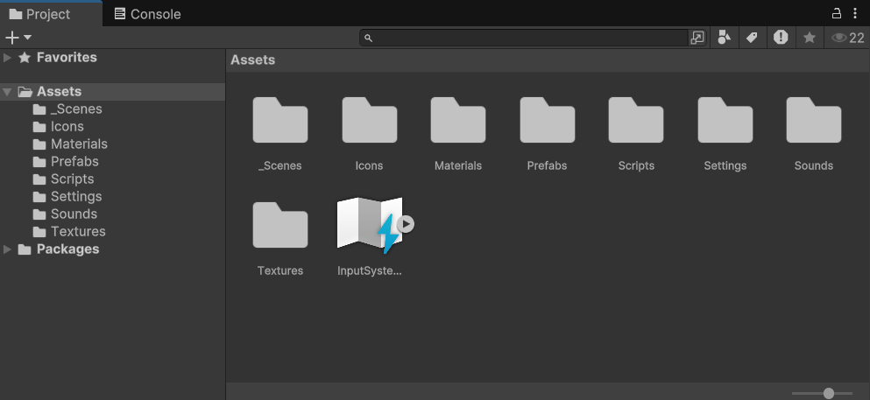The image size is (870, 400).
Task: Select Favorites in the left tree
Action: [x=67, y=58]
